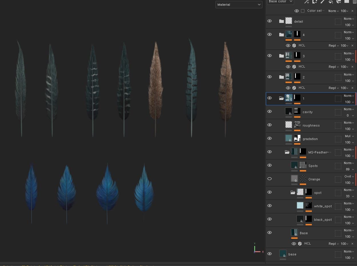Remove the Color selection effect with X
The height and width of the screenshot is (266, 357).
click(x=352, y=11)
